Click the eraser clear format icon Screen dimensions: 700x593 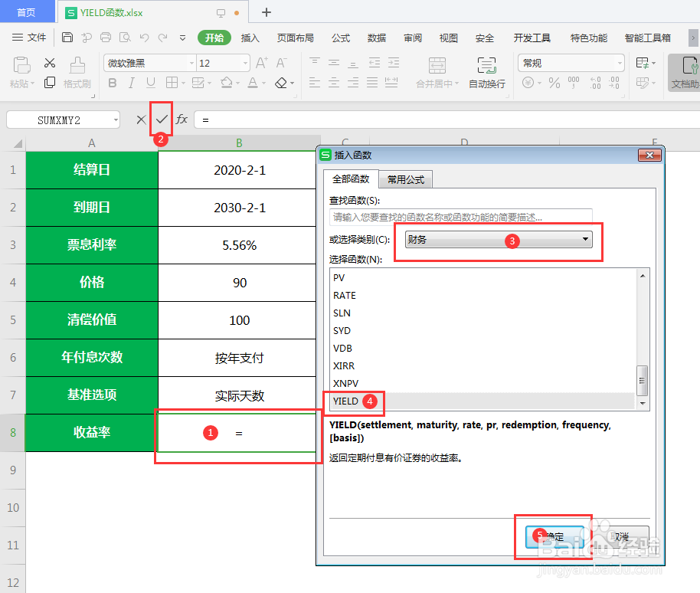point(281,83)
